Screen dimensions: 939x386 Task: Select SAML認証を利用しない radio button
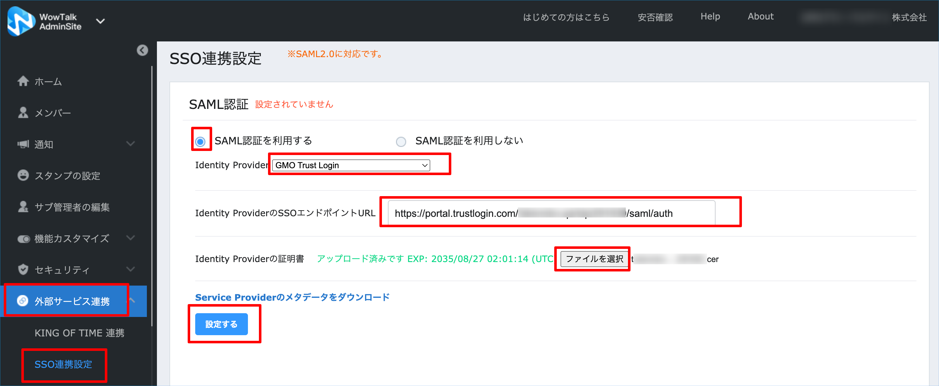[401, 142]
